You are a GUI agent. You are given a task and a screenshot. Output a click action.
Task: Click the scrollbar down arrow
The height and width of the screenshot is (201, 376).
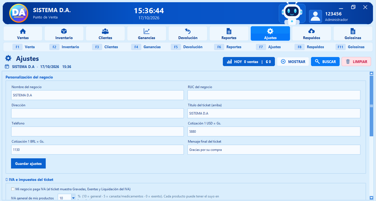point(371,198)
